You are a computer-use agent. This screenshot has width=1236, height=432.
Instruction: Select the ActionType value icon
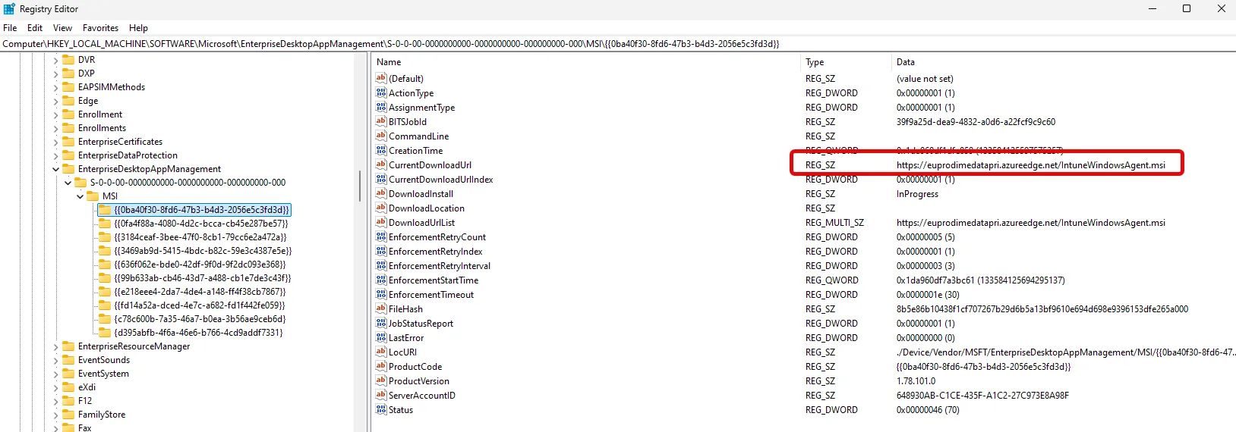point(381,92)
